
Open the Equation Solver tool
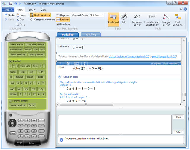tap(137, 20)
